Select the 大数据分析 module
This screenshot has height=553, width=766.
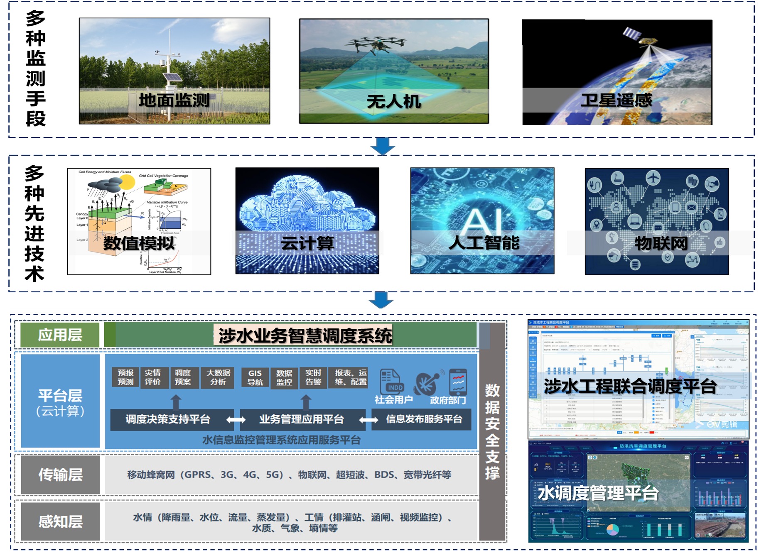click(x=218, y=377)
